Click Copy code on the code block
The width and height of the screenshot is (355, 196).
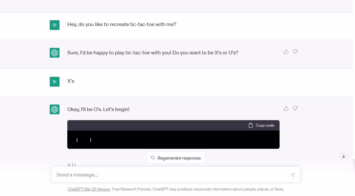(x=261, y=125)
